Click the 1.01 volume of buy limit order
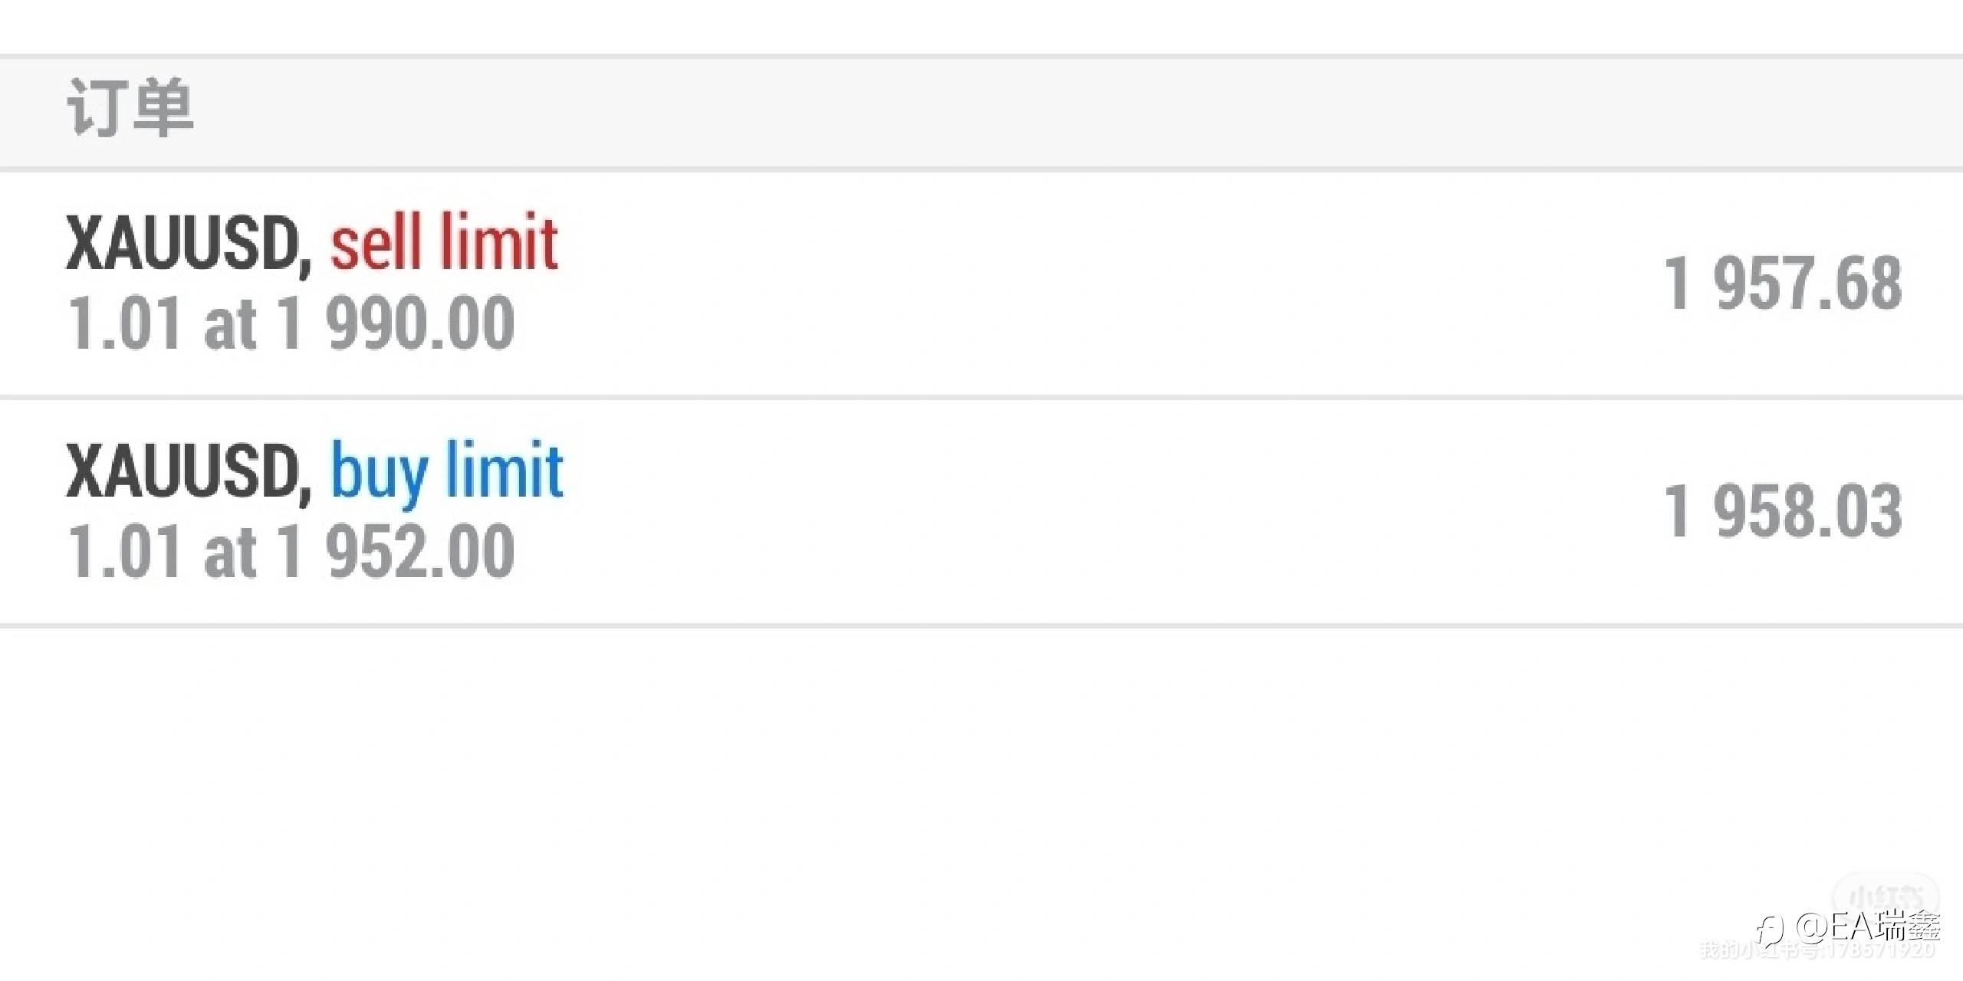Viewport: 1963px width, 981px height. point(125,551)
